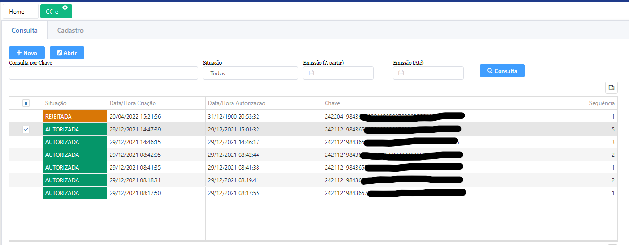Click the Consulta por Chave input field

[x=103, y=73]
